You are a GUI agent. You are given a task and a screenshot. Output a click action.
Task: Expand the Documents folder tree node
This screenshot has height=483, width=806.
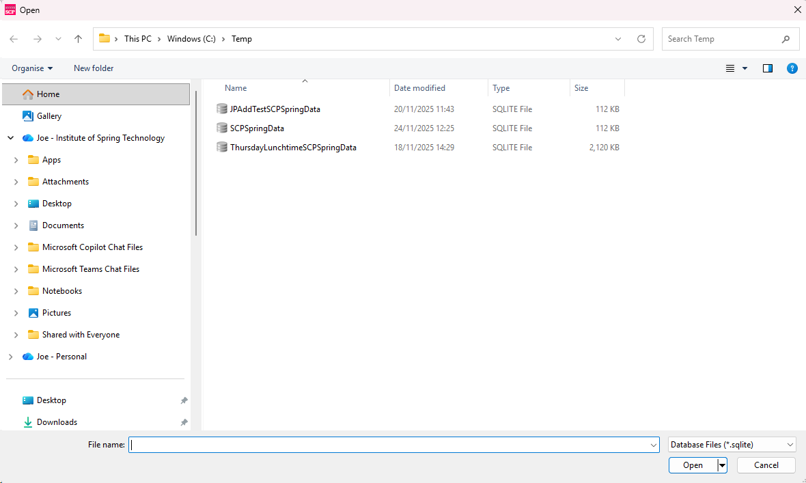(16, 225)
